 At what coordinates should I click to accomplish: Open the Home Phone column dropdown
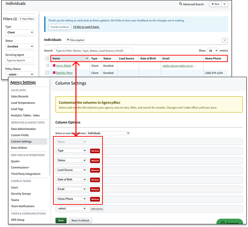72,199
